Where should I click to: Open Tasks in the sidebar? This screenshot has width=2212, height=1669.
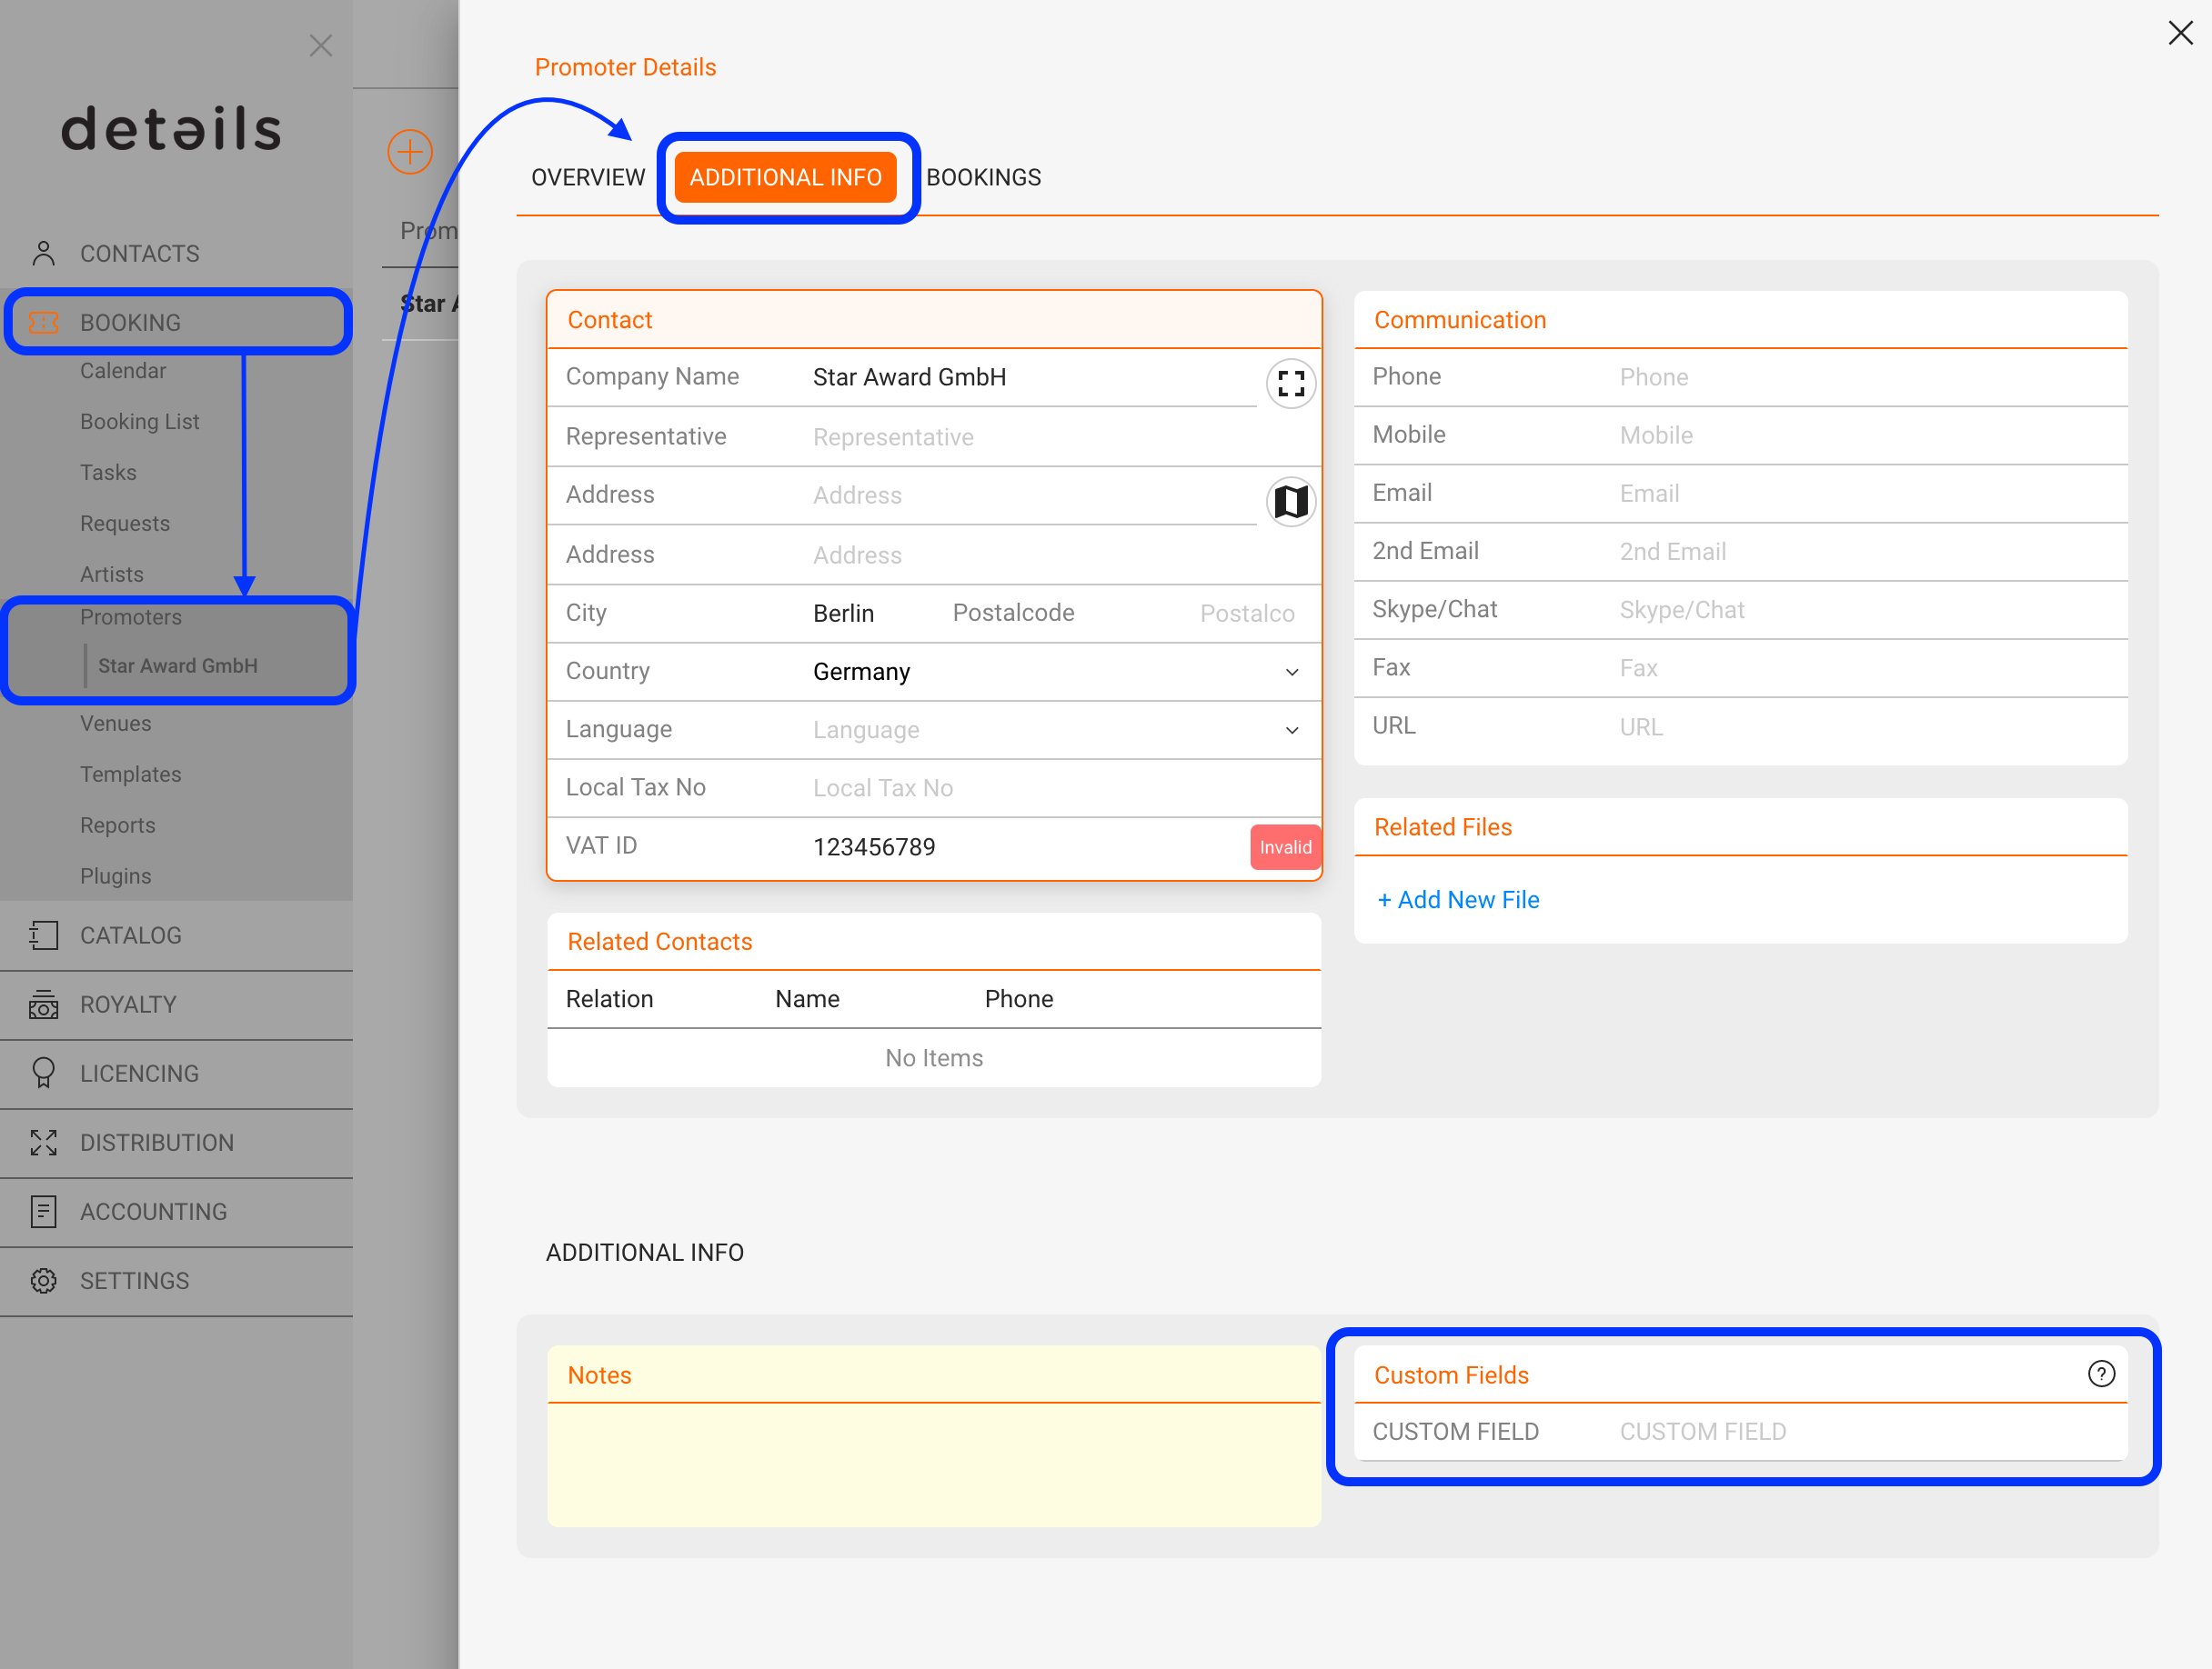point(108,473)
